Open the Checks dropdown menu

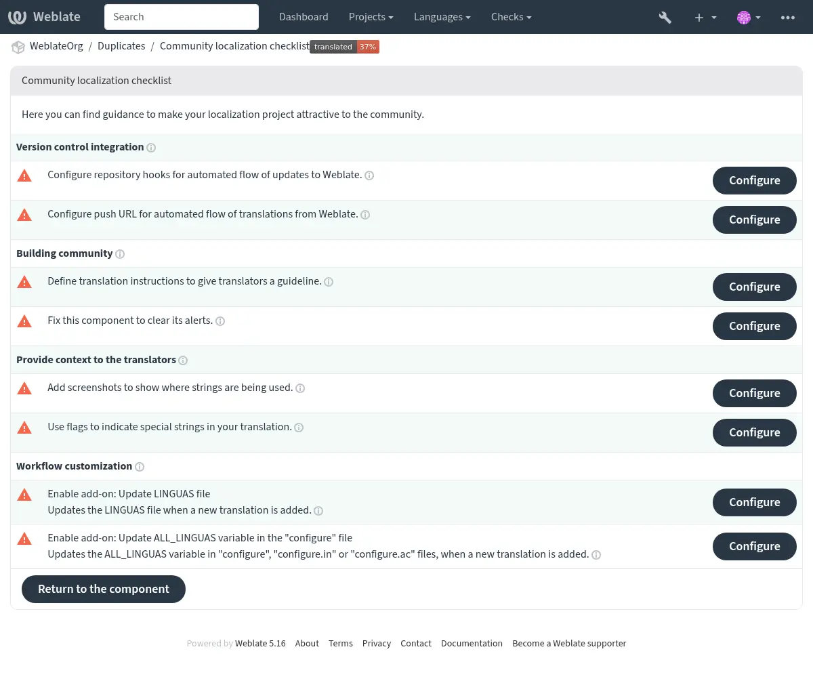coord(511,17)
